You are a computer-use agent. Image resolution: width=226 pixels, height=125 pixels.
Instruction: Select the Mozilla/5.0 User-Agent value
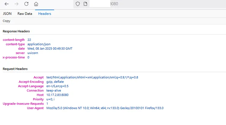(105, 108)
